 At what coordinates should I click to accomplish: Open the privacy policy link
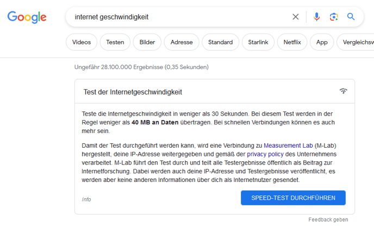[265, 154]
